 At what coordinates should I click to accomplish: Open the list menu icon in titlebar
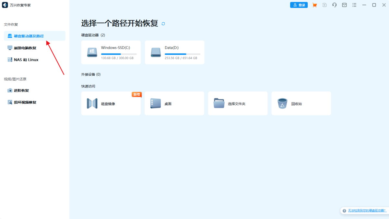[354, 5]
